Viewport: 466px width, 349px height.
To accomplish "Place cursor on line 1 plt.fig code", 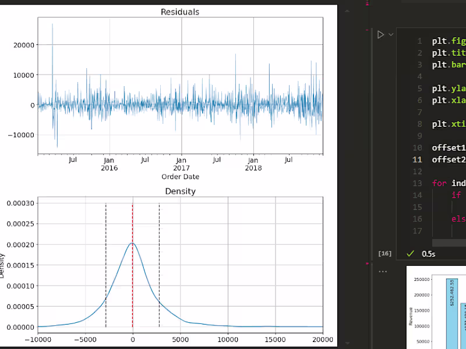I will 449,41.
